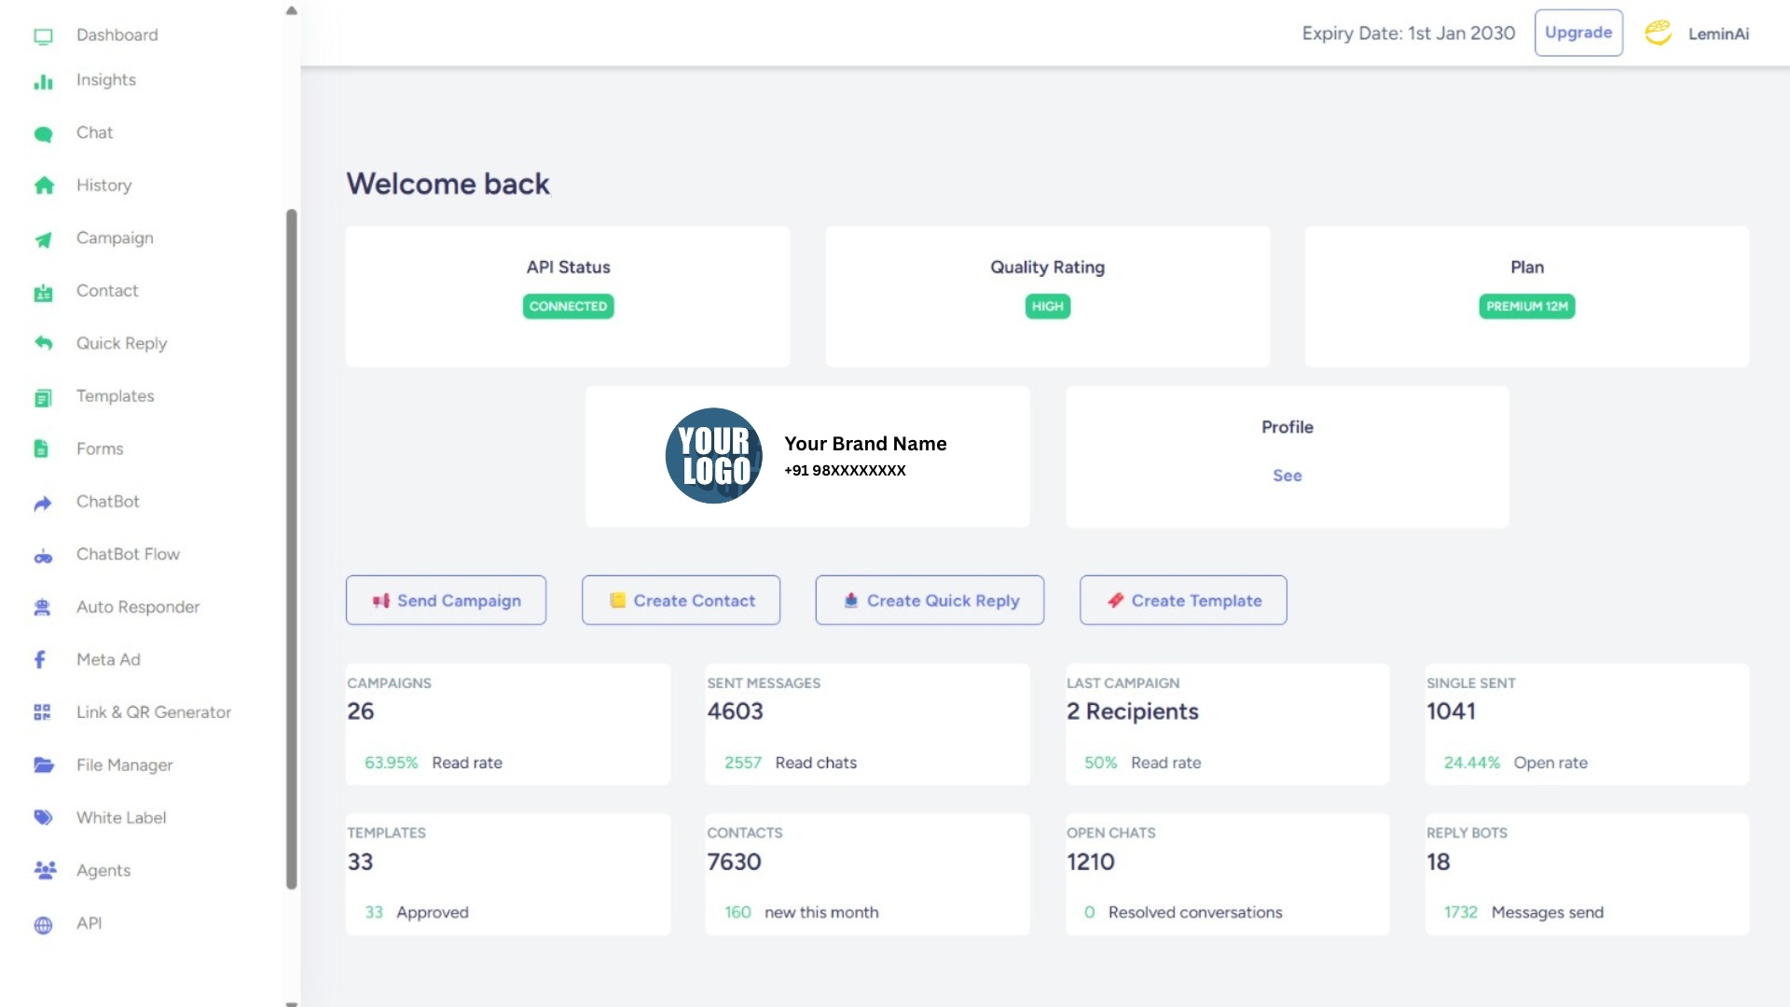This screenshot has width=1790, height=1007.
Task: Click the Agents people icon
Action: (44, 870)
